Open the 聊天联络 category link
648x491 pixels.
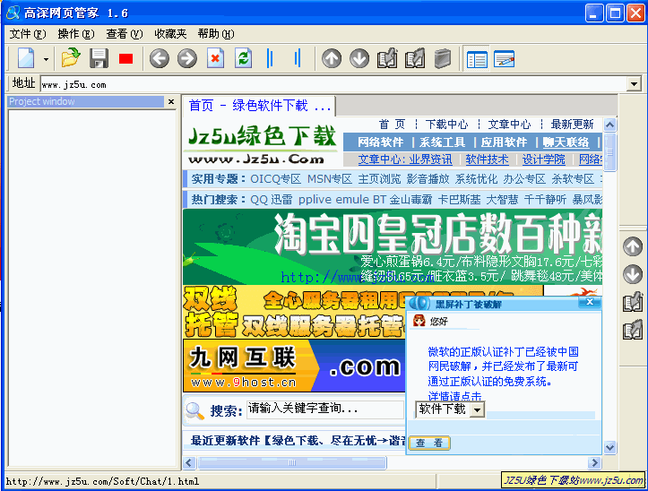pos(566,142)
